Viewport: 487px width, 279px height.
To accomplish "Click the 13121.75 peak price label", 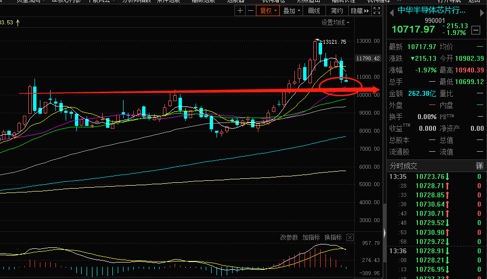I will pos(335,42).
